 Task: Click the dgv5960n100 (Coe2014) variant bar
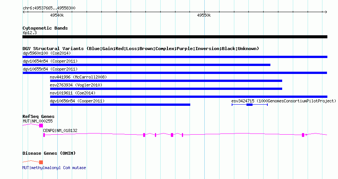(175, 57)
